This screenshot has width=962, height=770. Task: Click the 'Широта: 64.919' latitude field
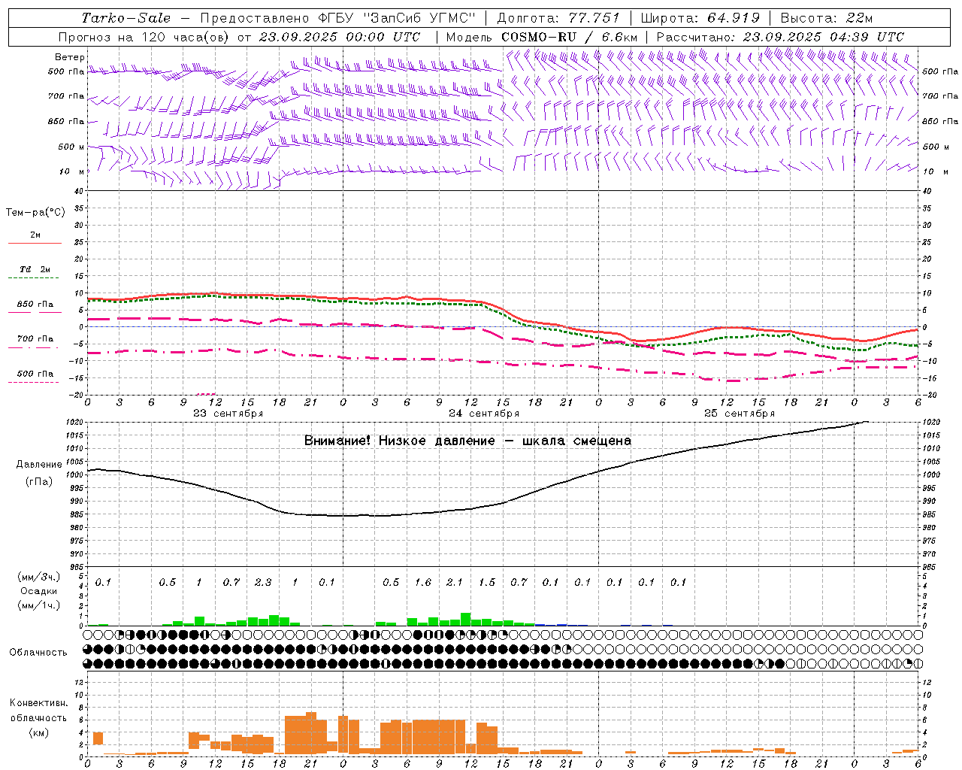tap(700, 18)
